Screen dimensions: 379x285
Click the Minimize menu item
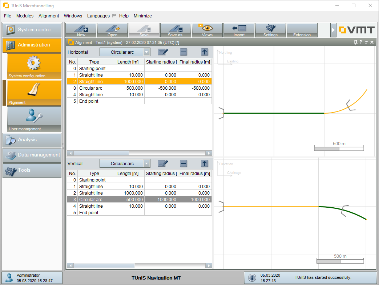click(x=142, y=16)
